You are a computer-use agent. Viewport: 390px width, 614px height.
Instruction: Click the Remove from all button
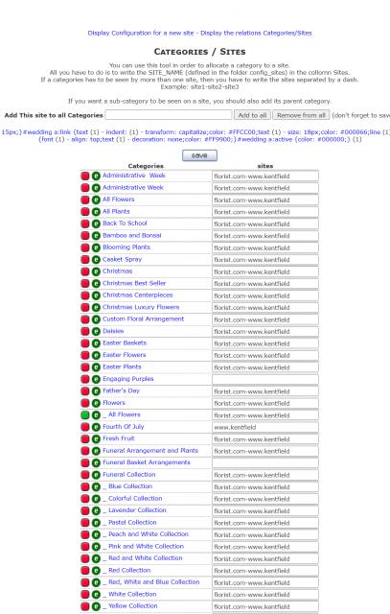tap(301, 115)
